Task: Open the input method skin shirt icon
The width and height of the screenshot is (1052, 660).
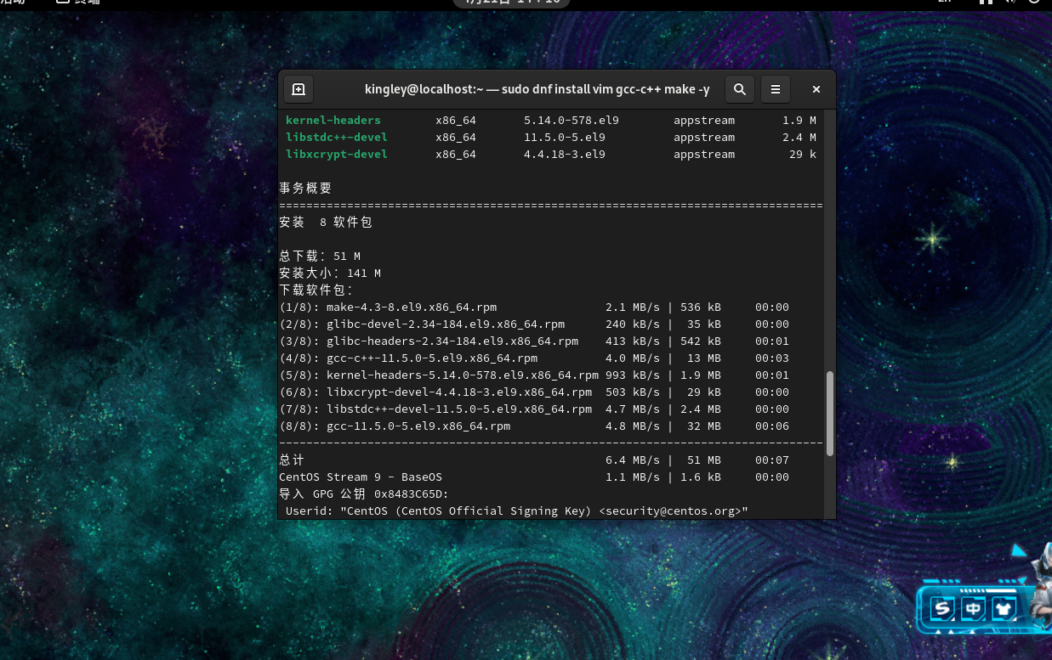Action: pos(1004,608)
